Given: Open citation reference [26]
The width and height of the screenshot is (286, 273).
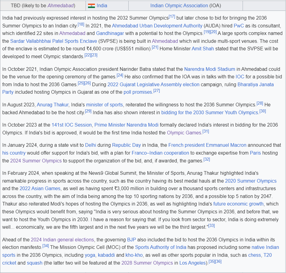Looking at the screenshot, I should 87,83.
